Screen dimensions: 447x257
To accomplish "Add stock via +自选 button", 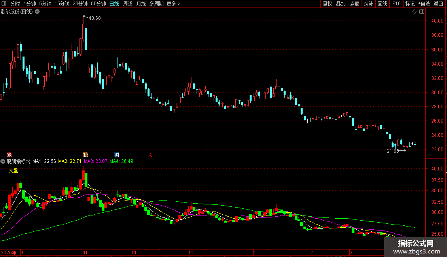I will tap(424, 4).
